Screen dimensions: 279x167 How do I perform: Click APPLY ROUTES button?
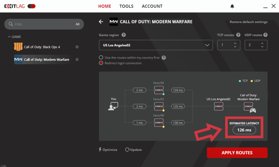pyautogui.click(x=237, y=153)
